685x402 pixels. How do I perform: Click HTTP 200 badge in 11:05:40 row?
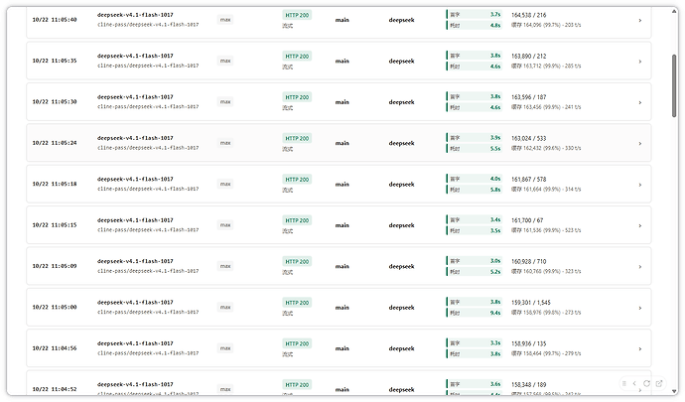coord(297,15)
